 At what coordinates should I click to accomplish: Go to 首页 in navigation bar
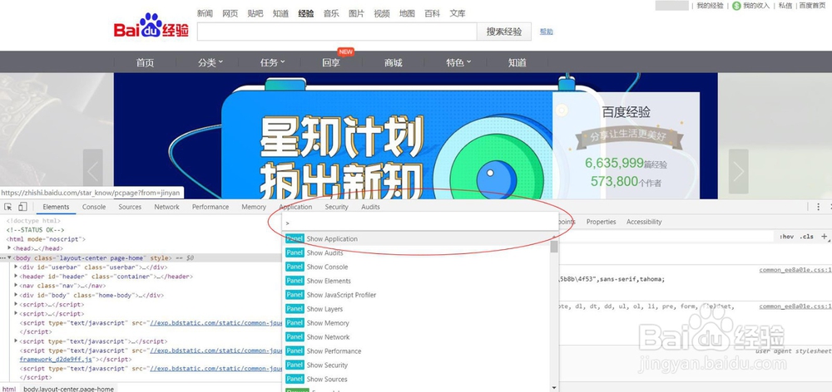tap(145, 62)
